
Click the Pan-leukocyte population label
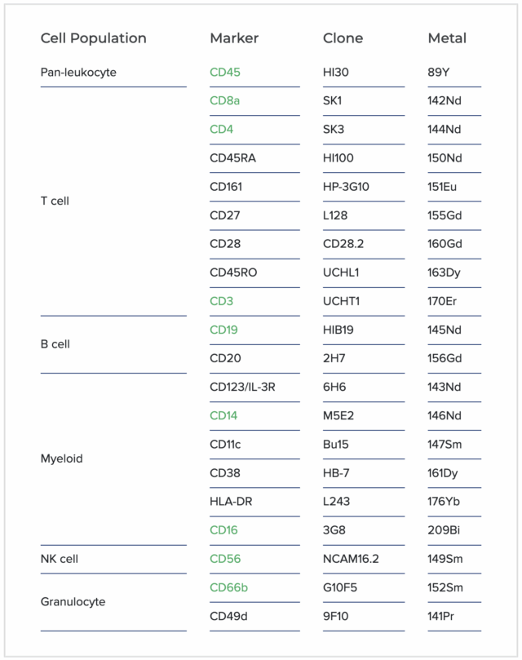78,73
